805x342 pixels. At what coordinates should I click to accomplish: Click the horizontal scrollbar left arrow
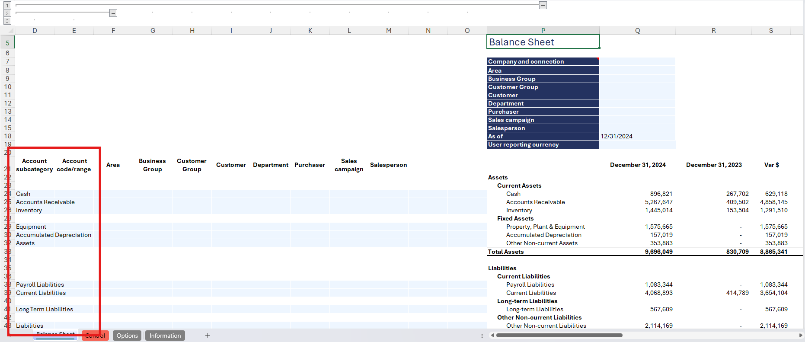(492, 335)
